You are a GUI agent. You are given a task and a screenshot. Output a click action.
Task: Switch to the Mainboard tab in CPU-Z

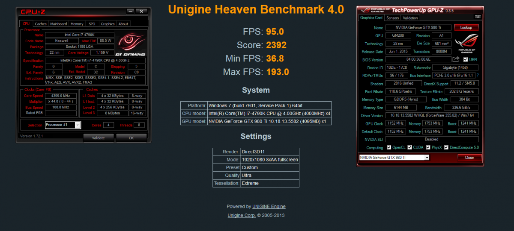point(59,24)
